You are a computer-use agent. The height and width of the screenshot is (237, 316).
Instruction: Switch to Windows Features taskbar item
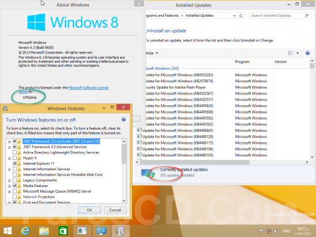click(x=120, y=231)
